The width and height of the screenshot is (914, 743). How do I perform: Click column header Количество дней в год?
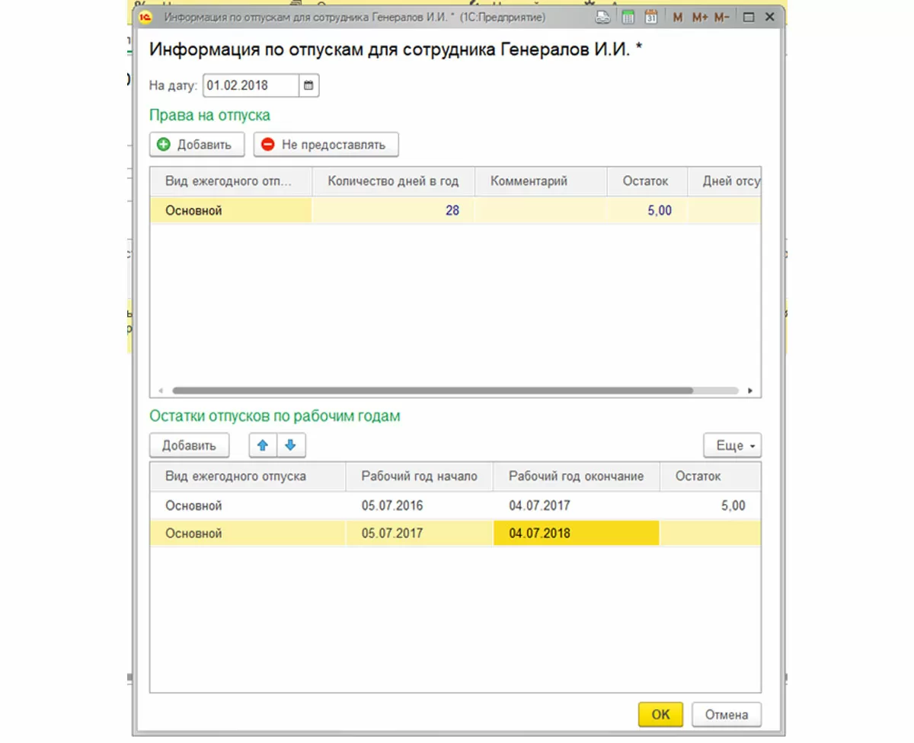point(393,181)
